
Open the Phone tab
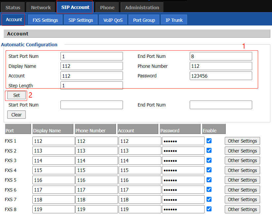click(107, 8)
